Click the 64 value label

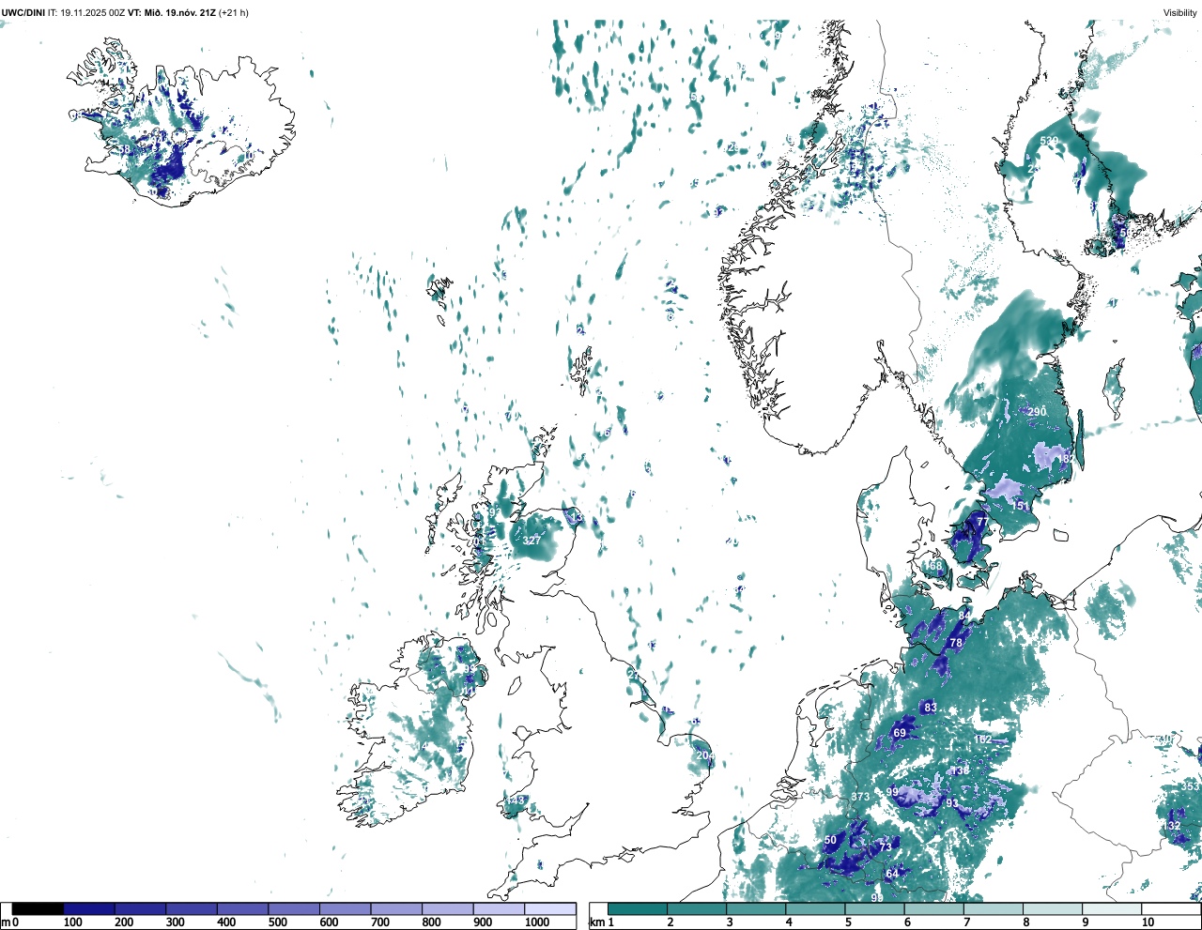coord(892,874)
